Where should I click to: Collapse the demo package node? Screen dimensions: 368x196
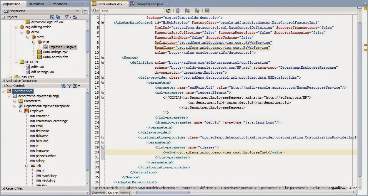click(x=22, y=32)
